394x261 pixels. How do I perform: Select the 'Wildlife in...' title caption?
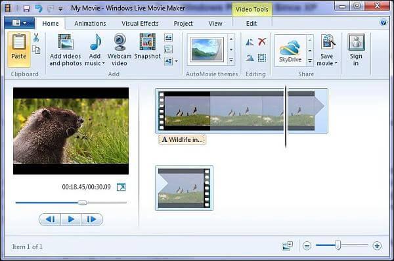coord(182,139)
